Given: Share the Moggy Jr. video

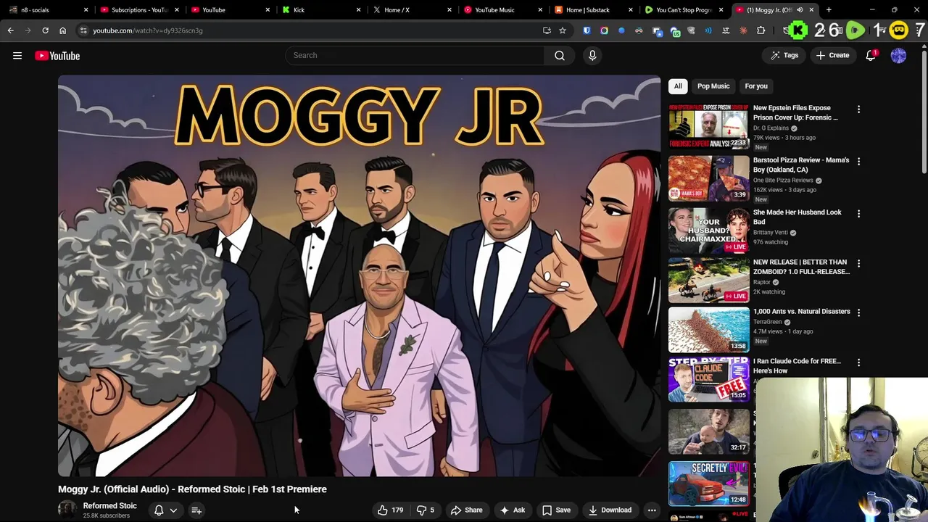Looking at the screenshot, I should coord(466,510).
